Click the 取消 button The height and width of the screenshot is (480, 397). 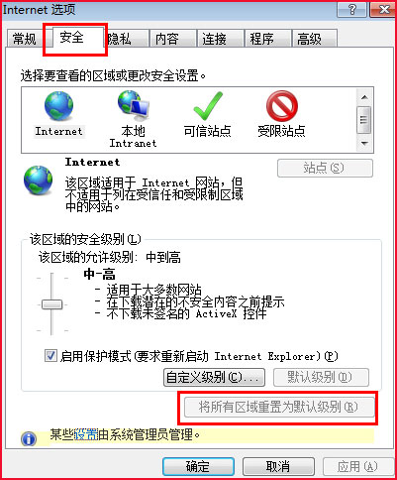(x=278, y=466)
